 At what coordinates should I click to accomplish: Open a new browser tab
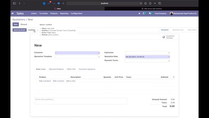coord(155,3)
